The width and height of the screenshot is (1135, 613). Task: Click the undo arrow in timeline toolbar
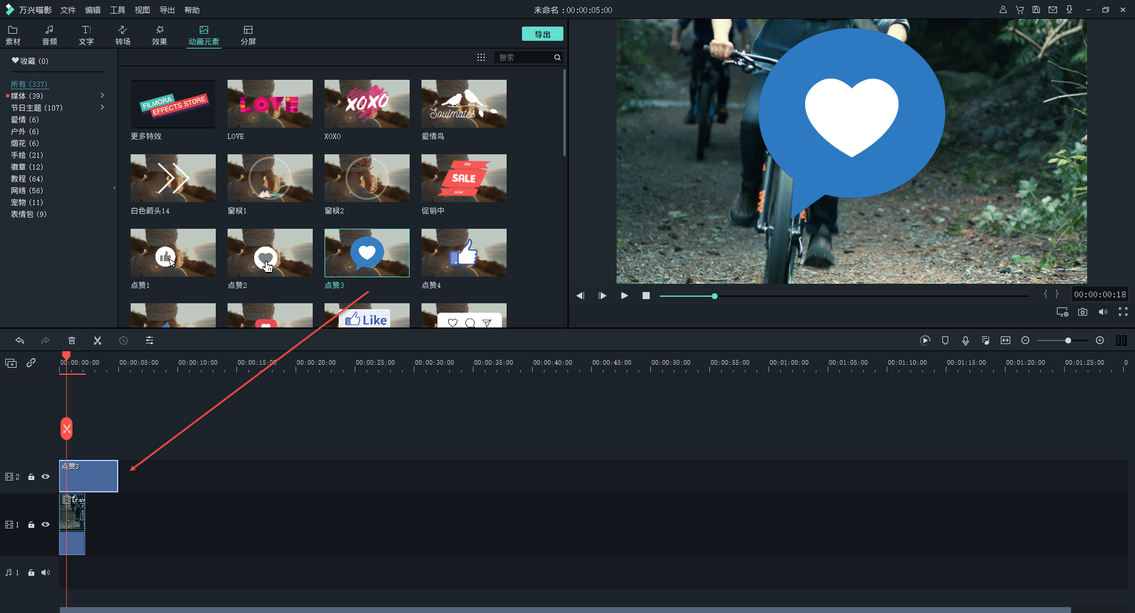20,340
